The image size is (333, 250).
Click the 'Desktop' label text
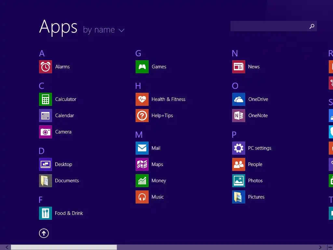coord(63,164)
